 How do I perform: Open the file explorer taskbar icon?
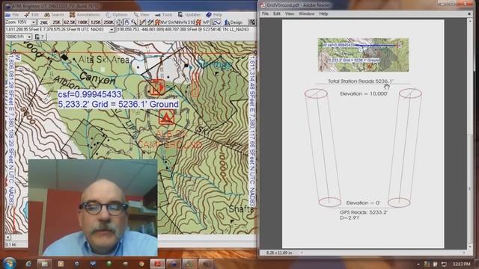[45, 264]
